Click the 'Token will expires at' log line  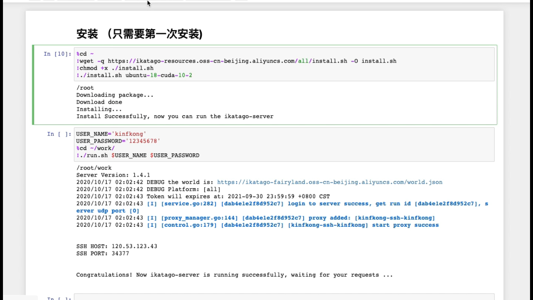[x=203, y=196]
